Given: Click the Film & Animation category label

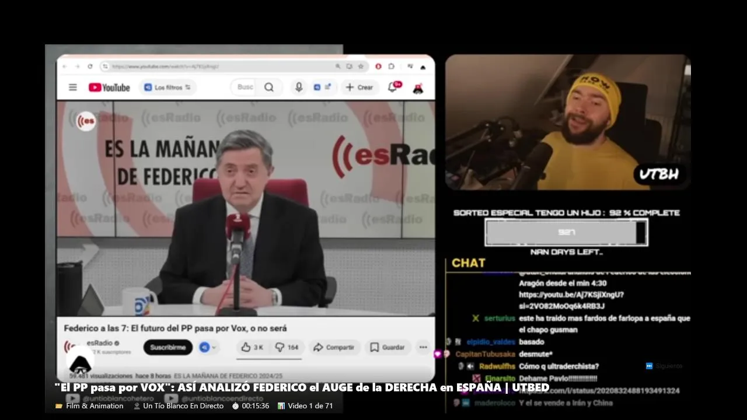Looking at the screenshot, I should click(x=89, y=406).
